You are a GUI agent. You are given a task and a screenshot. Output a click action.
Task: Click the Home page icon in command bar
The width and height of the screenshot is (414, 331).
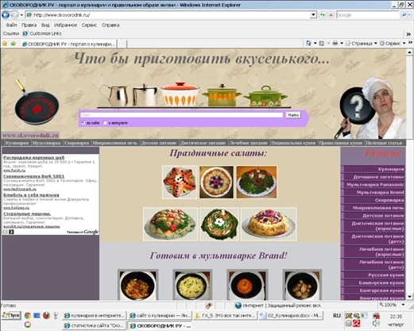308,43
